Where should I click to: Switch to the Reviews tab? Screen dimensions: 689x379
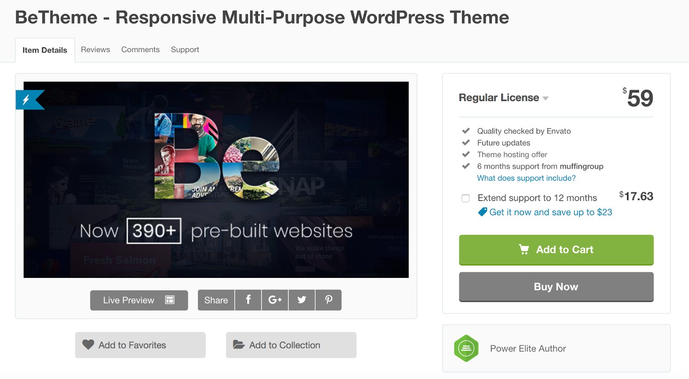coord(96,50)
